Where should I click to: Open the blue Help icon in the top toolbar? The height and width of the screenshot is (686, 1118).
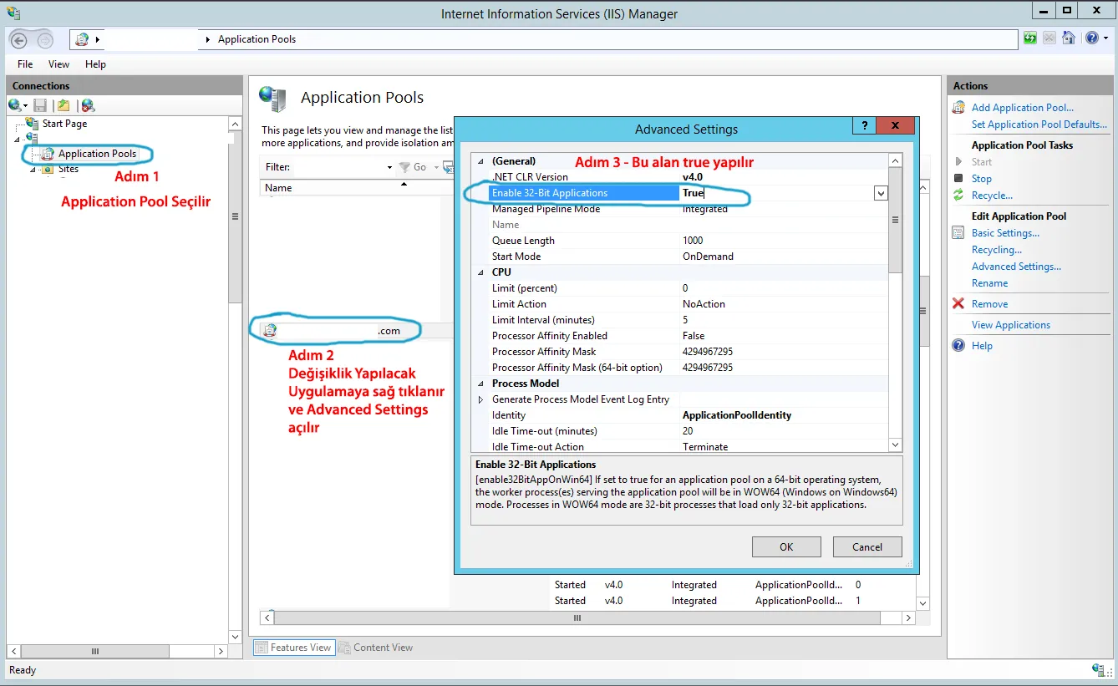1091,38
